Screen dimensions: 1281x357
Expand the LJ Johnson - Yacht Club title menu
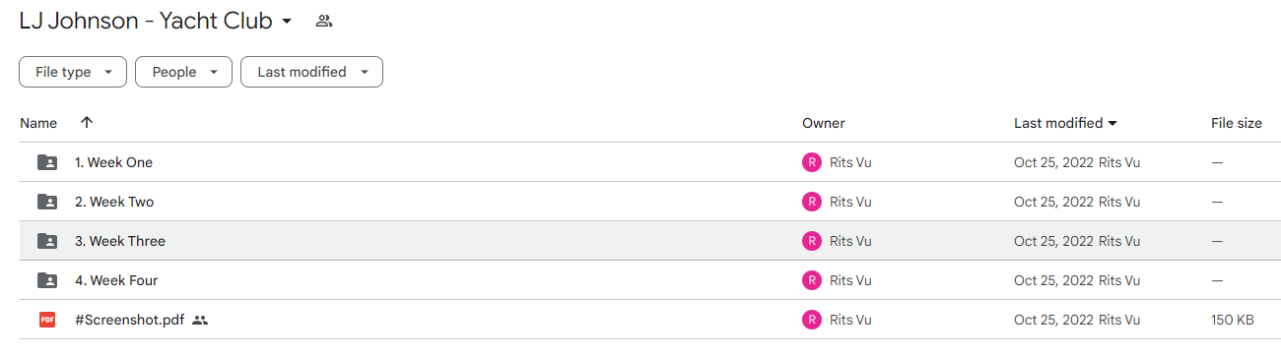click(x=287, y=22)
